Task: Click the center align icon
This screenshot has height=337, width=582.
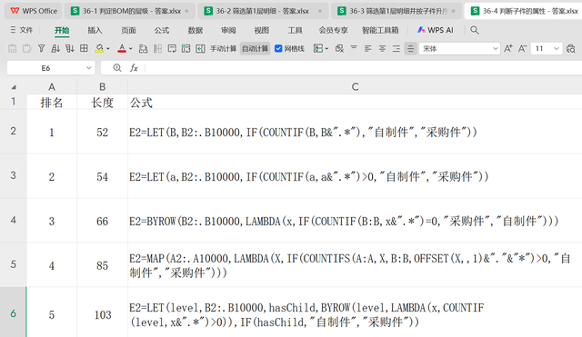Action: pos(382,48)
